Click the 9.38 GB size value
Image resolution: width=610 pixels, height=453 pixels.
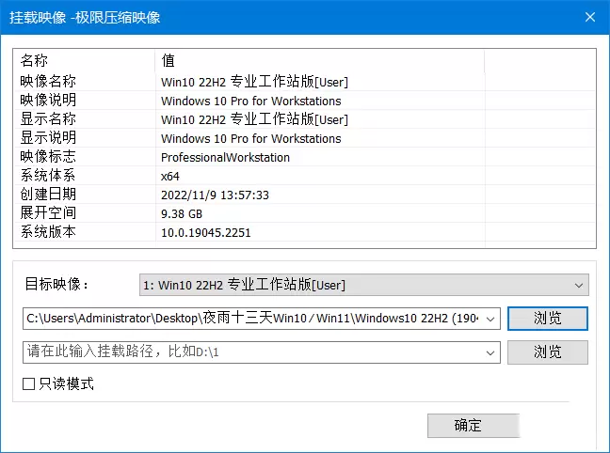(x=182, y=214)
